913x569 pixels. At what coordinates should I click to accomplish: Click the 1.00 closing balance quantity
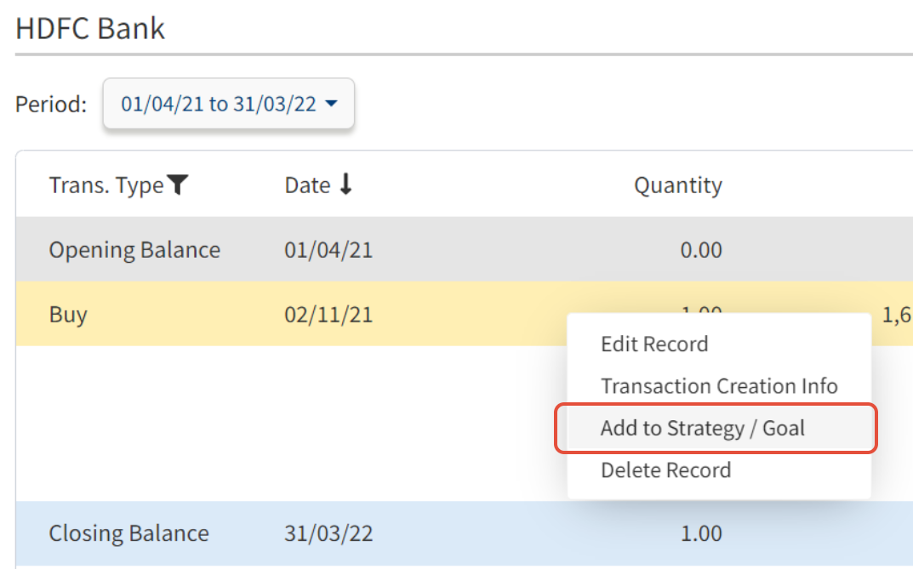(x=701, y=533)
